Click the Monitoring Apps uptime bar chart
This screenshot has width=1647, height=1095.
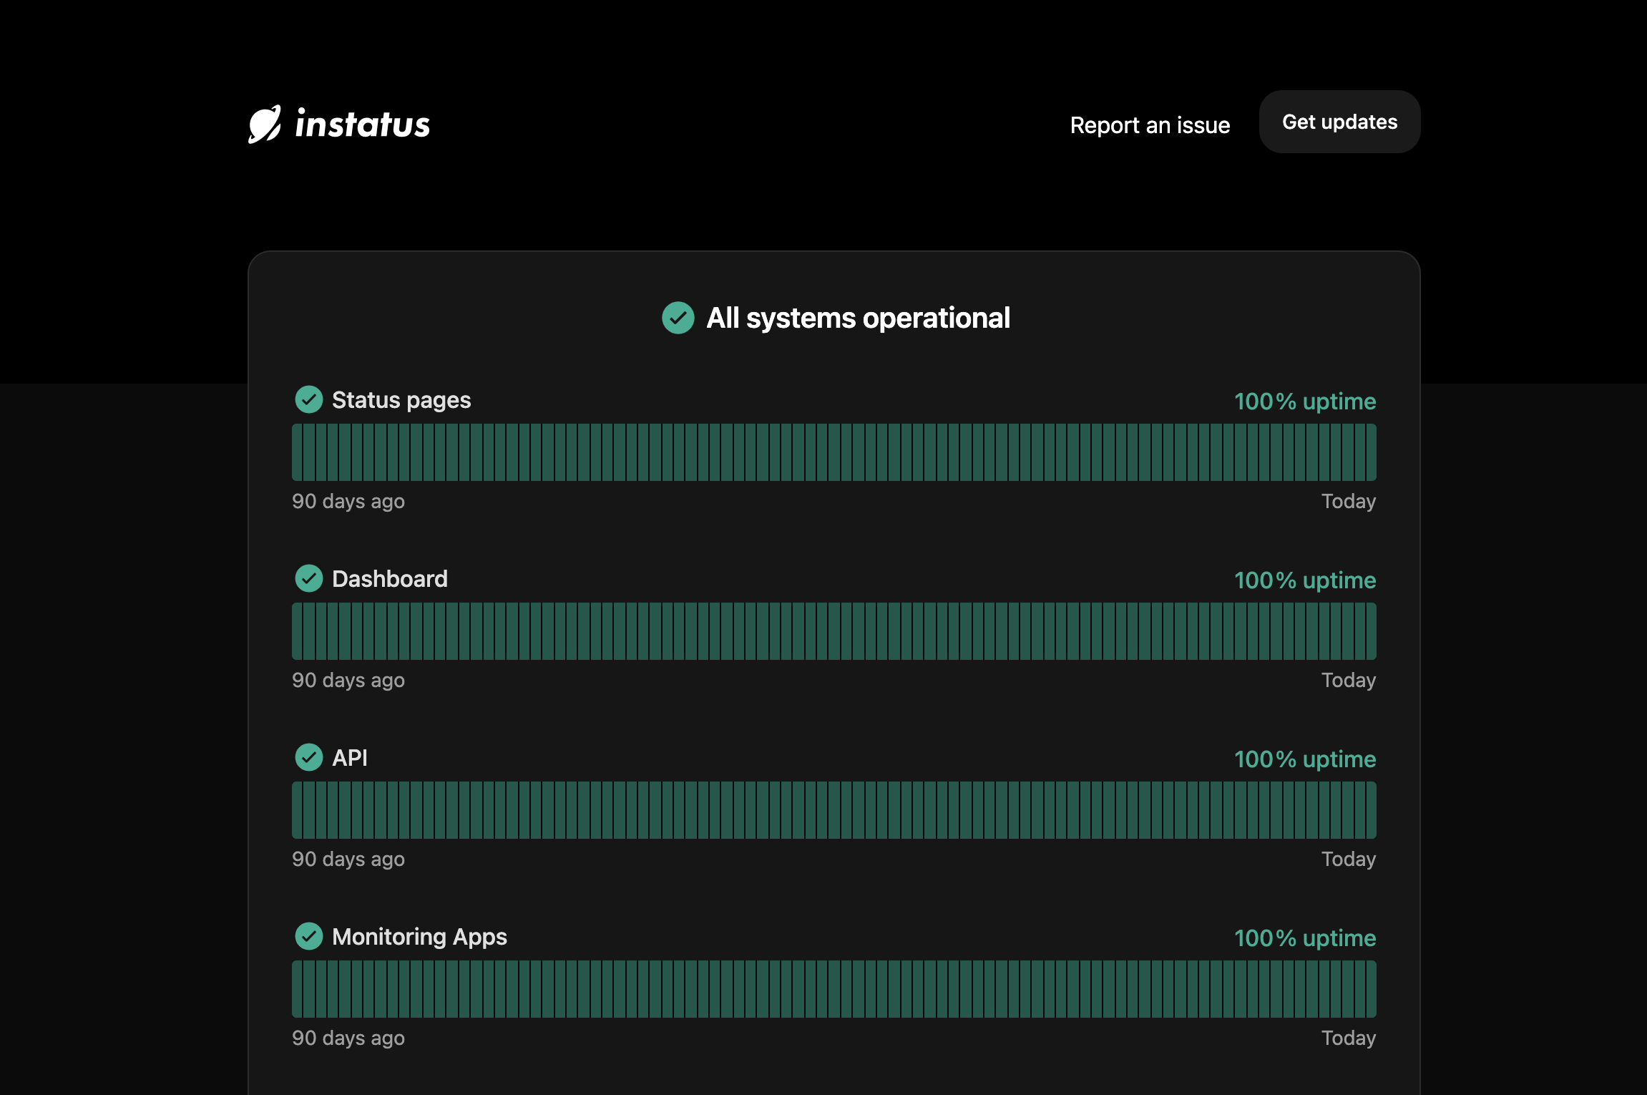pos(834,989)
